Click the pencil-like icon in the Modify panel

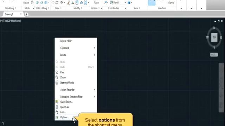point(69,2)
